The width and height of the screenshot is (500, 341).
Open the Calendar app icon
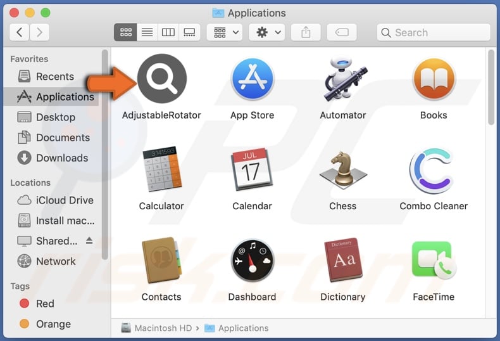pyautogui.click(x=253, y=169)
